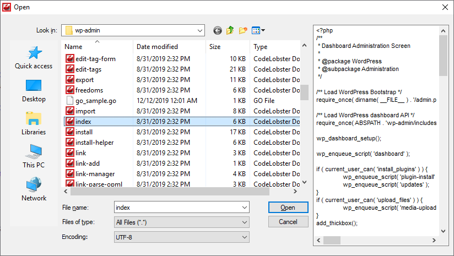This screenshot has width=454, height=256.
Task: Select the link-parse-opml file row
Action: point(182,184)
